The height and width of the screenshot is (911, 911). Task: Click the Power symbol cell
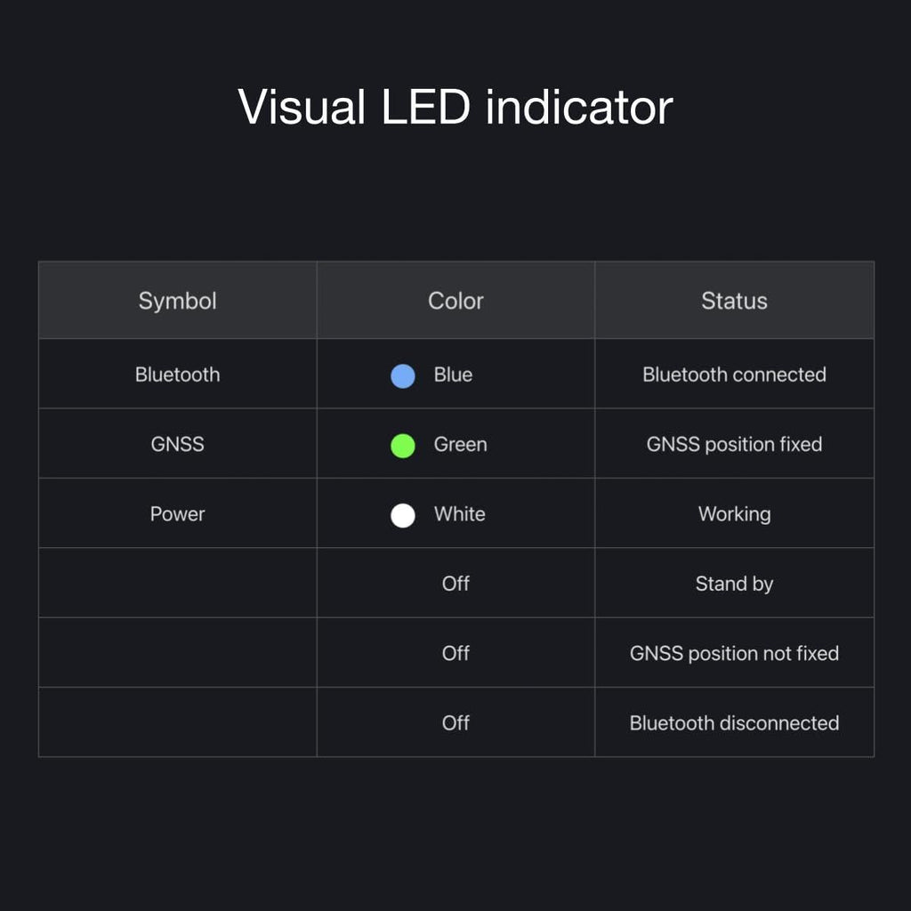click(x=177, y=513)
